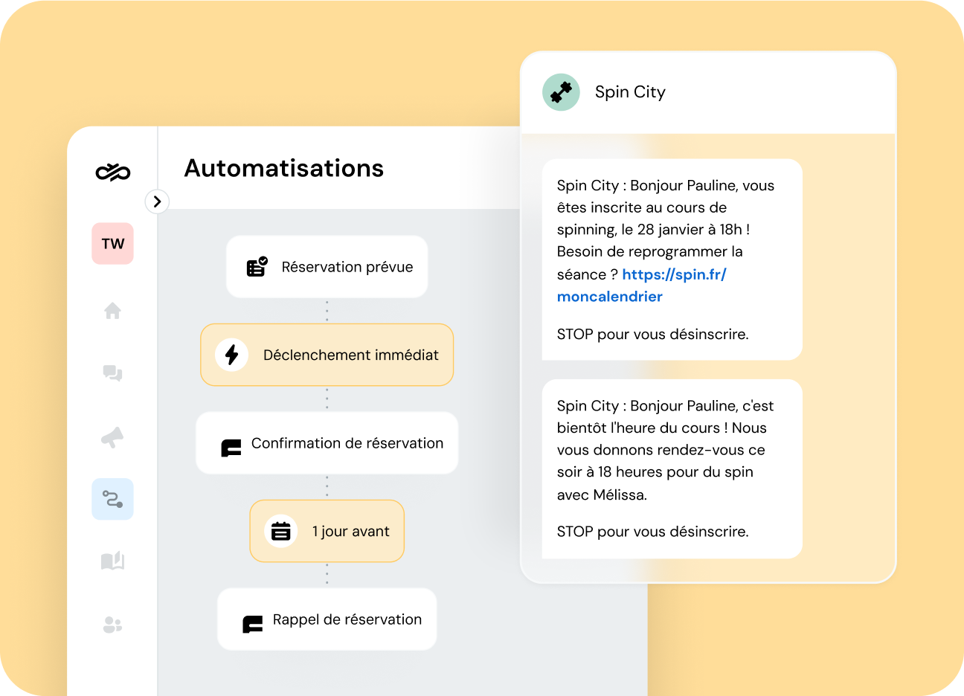Image resolution: width=964 pixels, height=696 pixels.
Task: Expand the sidebar with the chevron arrow
Action: [x=157, y=202]
